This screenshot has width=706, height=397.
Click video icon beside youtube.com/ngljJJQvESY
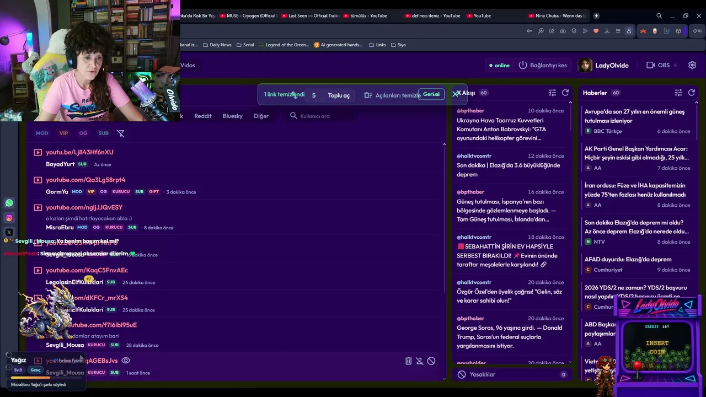tap(38, 207)
